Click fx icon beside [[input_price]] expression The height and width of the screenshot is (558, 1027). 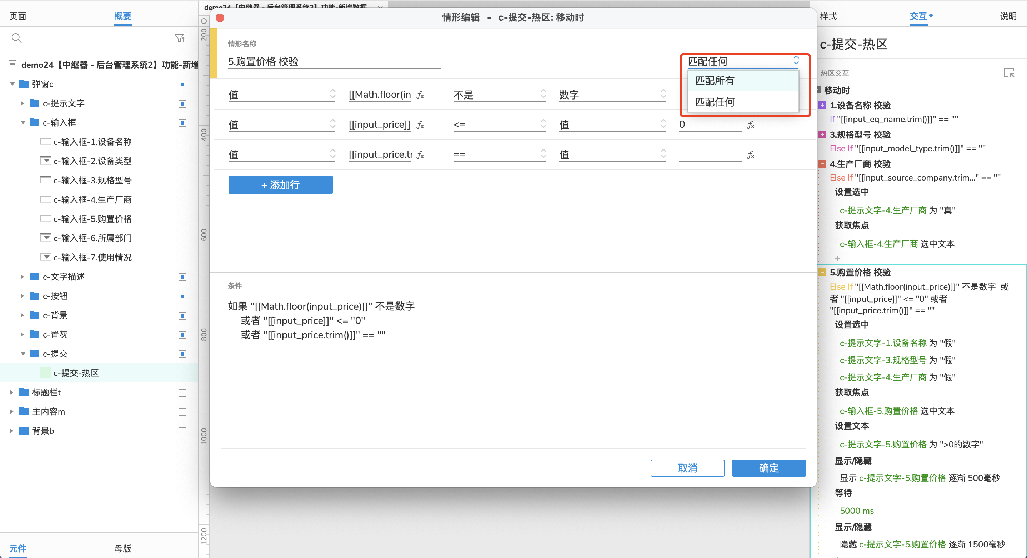[420, 125]
